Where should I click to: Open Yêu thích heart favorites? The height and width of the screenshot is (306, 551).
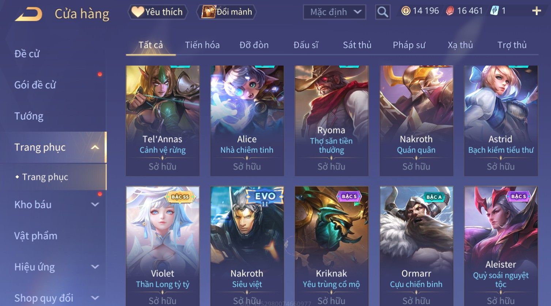click(158, 12)
